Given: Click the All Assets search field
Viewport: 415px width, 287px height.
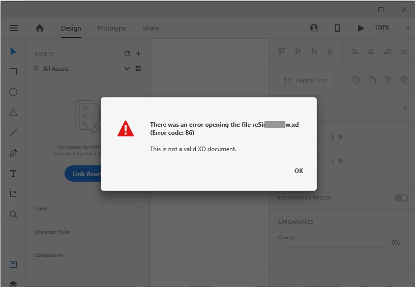Looking at the screenshot, I should 82,69.
